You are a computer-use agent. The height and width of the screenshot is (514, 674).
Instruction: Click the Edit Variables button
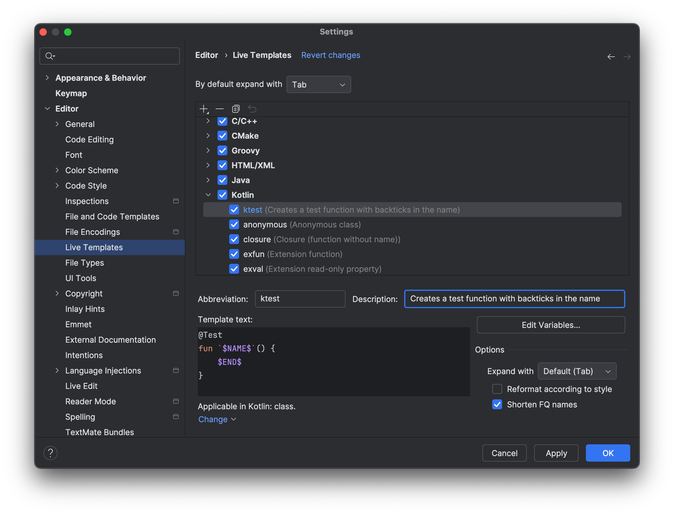click(551, 325)
